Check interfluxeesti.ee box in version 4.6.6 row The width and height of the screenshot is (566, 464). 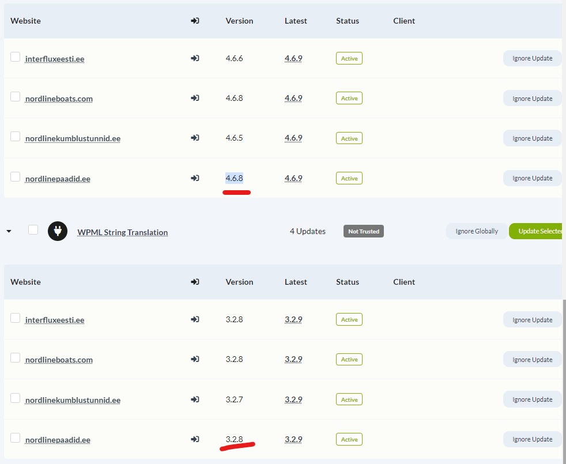pyautogui.click(x=15, y=57)
